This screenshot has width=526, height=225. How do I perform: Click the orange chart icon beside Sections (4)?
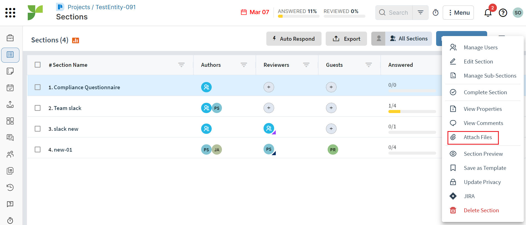[75, 40]
